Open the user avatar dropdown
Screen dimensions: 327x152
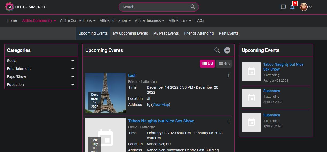click(x=305, y=7)
